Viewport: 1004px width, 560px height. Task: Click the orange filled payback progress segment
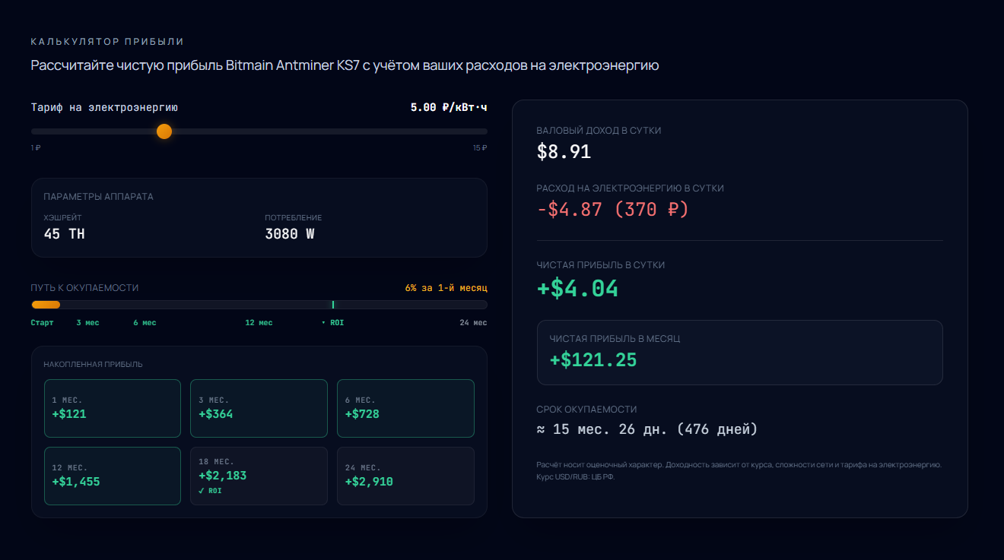point(46,305)
